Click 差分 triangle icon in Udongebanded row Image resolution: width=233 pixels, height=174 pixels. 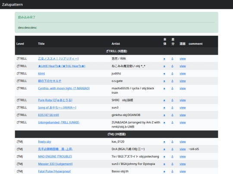click(172, 122)
